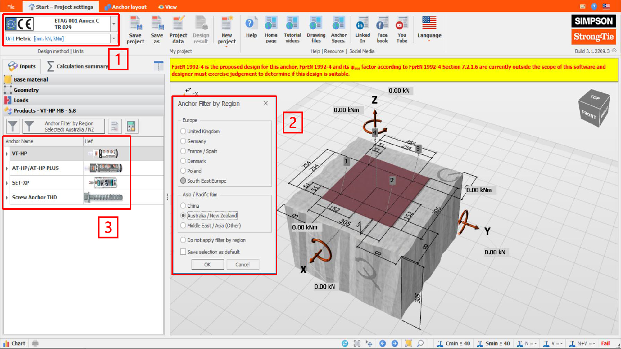The width and height of the screenshot is (621, 349).
Task: Open the Language dropdown
Action: 429,40
